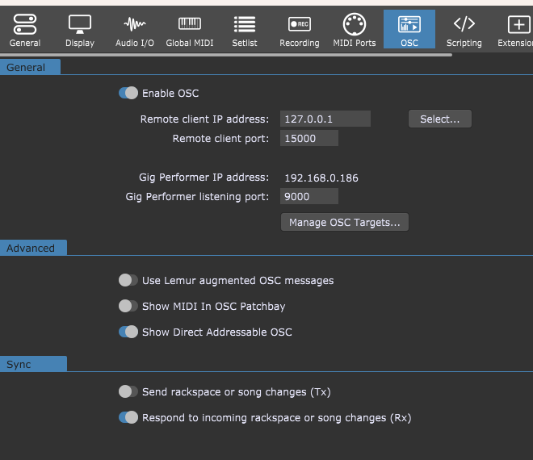The height and width of the screenshot is (460, 533).
Task: Open Manage OSC Targets dialog
Action: 345,223
